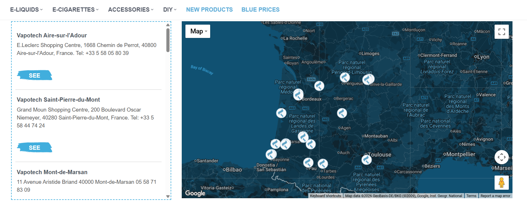Open the E-CIGARETTES menu

[x=76, y=10]
